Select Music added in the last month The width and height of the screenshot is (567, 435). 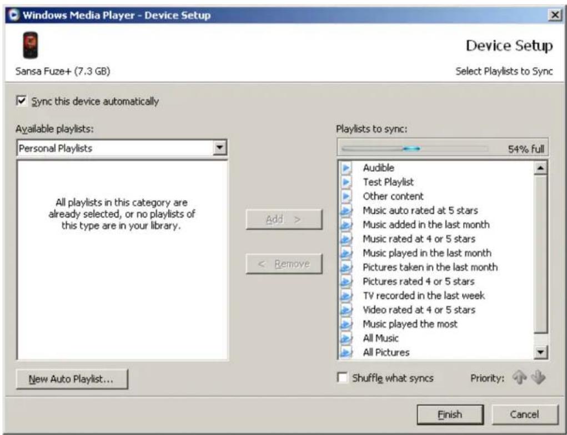pos(426,225)
